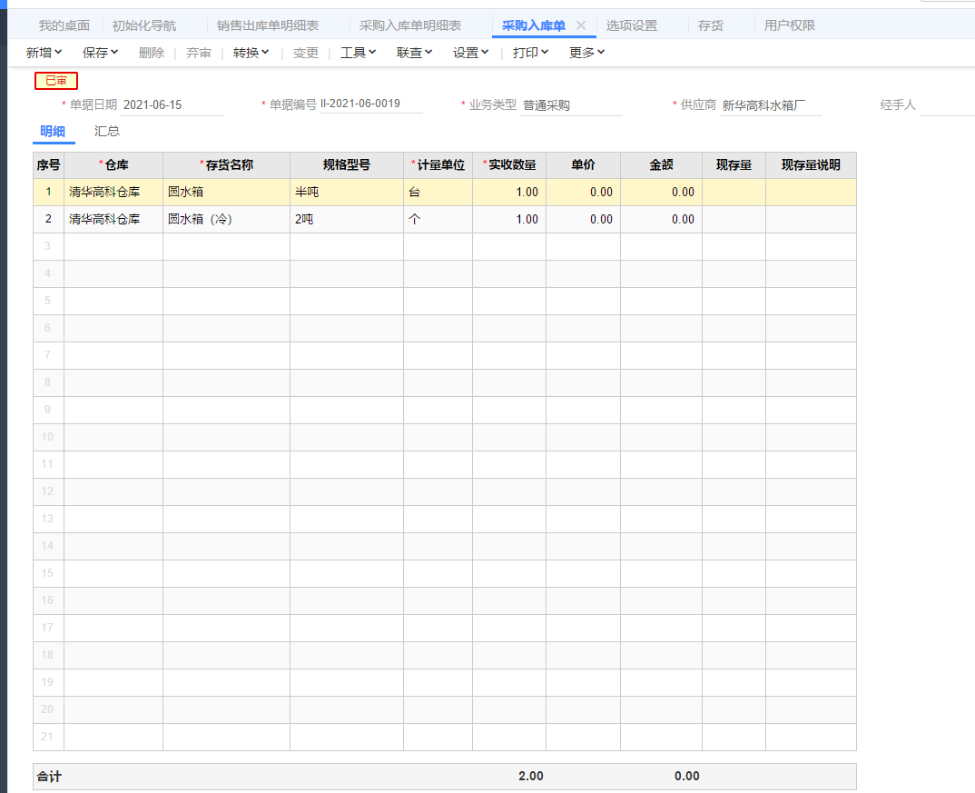The width and height of the screenshot is (975, 793).
Task: Go to the 销售出库单明细表 tab
Action: (x=268, y=25)
